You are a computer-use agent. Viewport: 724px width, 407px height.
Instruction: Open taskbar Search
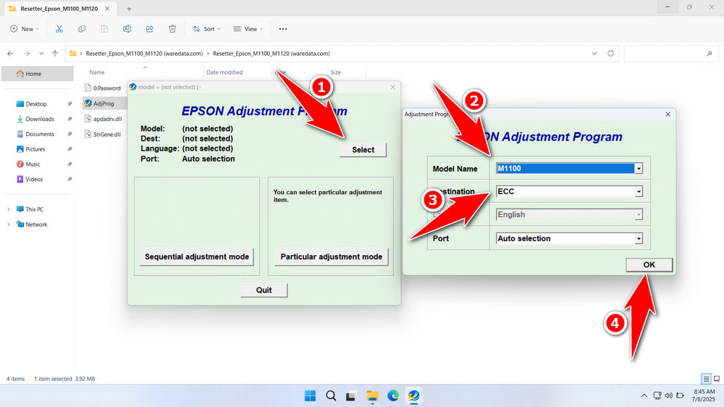click(331, 396)
